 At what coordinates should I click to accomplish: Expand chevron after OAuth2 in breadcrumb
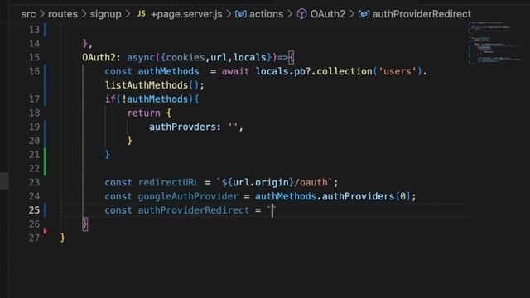352,14
